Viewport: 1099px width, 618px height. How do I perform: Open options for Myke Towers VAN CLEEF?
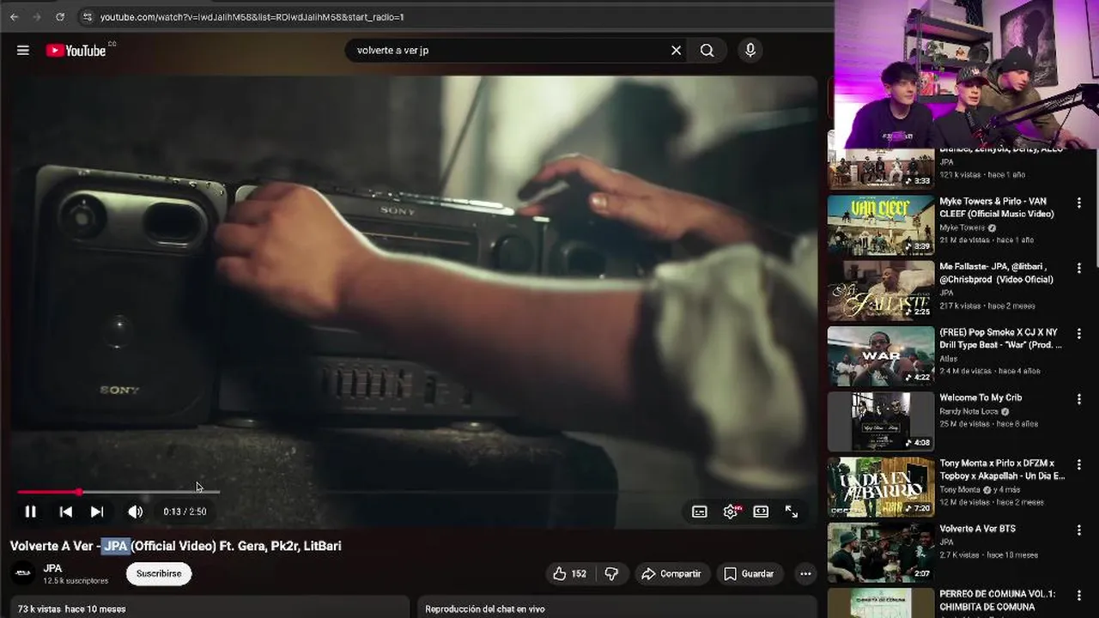1079,203
